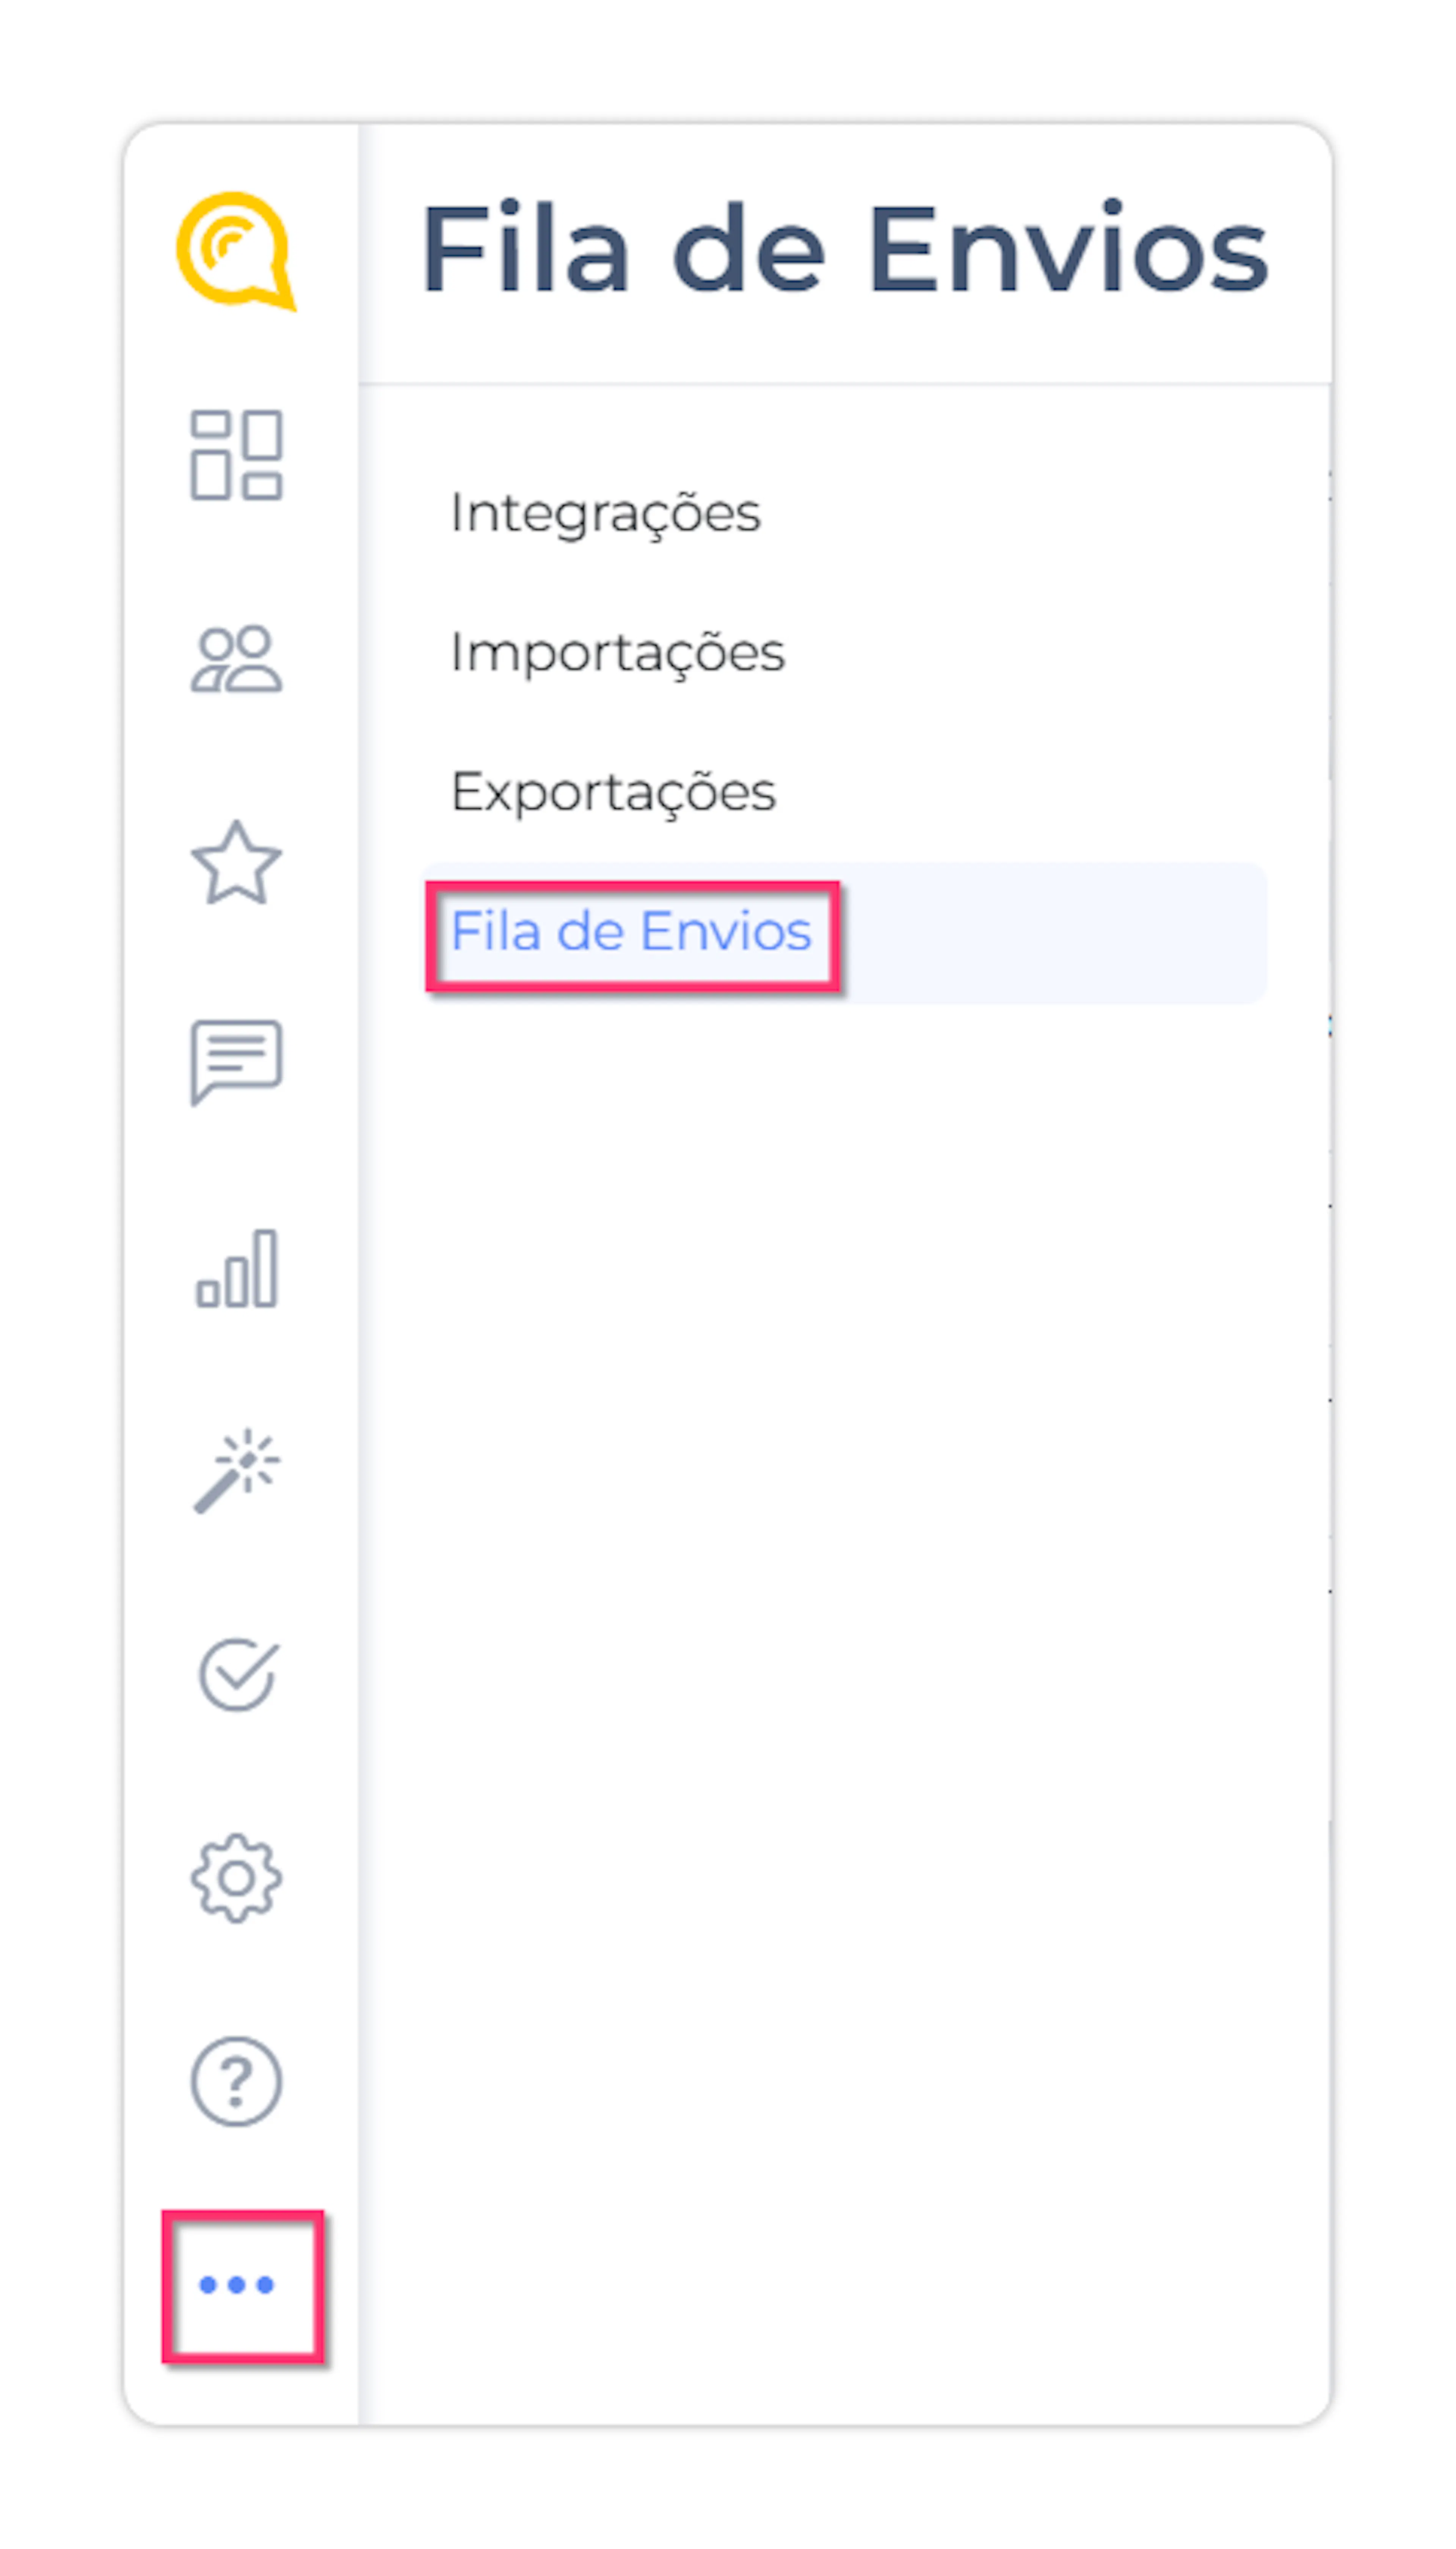Click the three-dots more options icon
Image resolution: width=1456 pixels, height=2549 pixels.
237,2285
